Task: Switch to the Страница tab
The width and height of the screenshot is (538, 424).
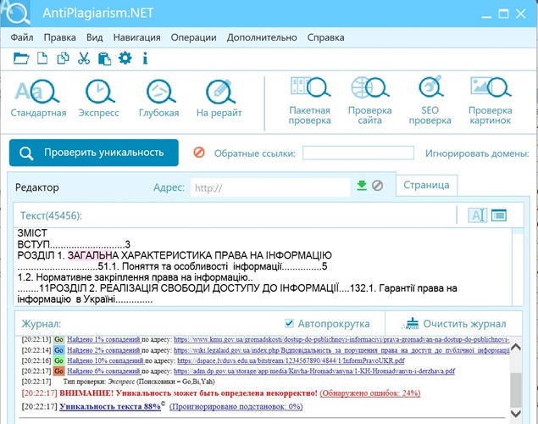Action: pyautogui.click(x=426, y=185)
